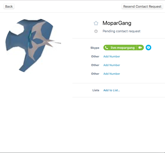The image size is (165, 153).
Task: Click the Pending contact request status text
Action: coord(121,31)
